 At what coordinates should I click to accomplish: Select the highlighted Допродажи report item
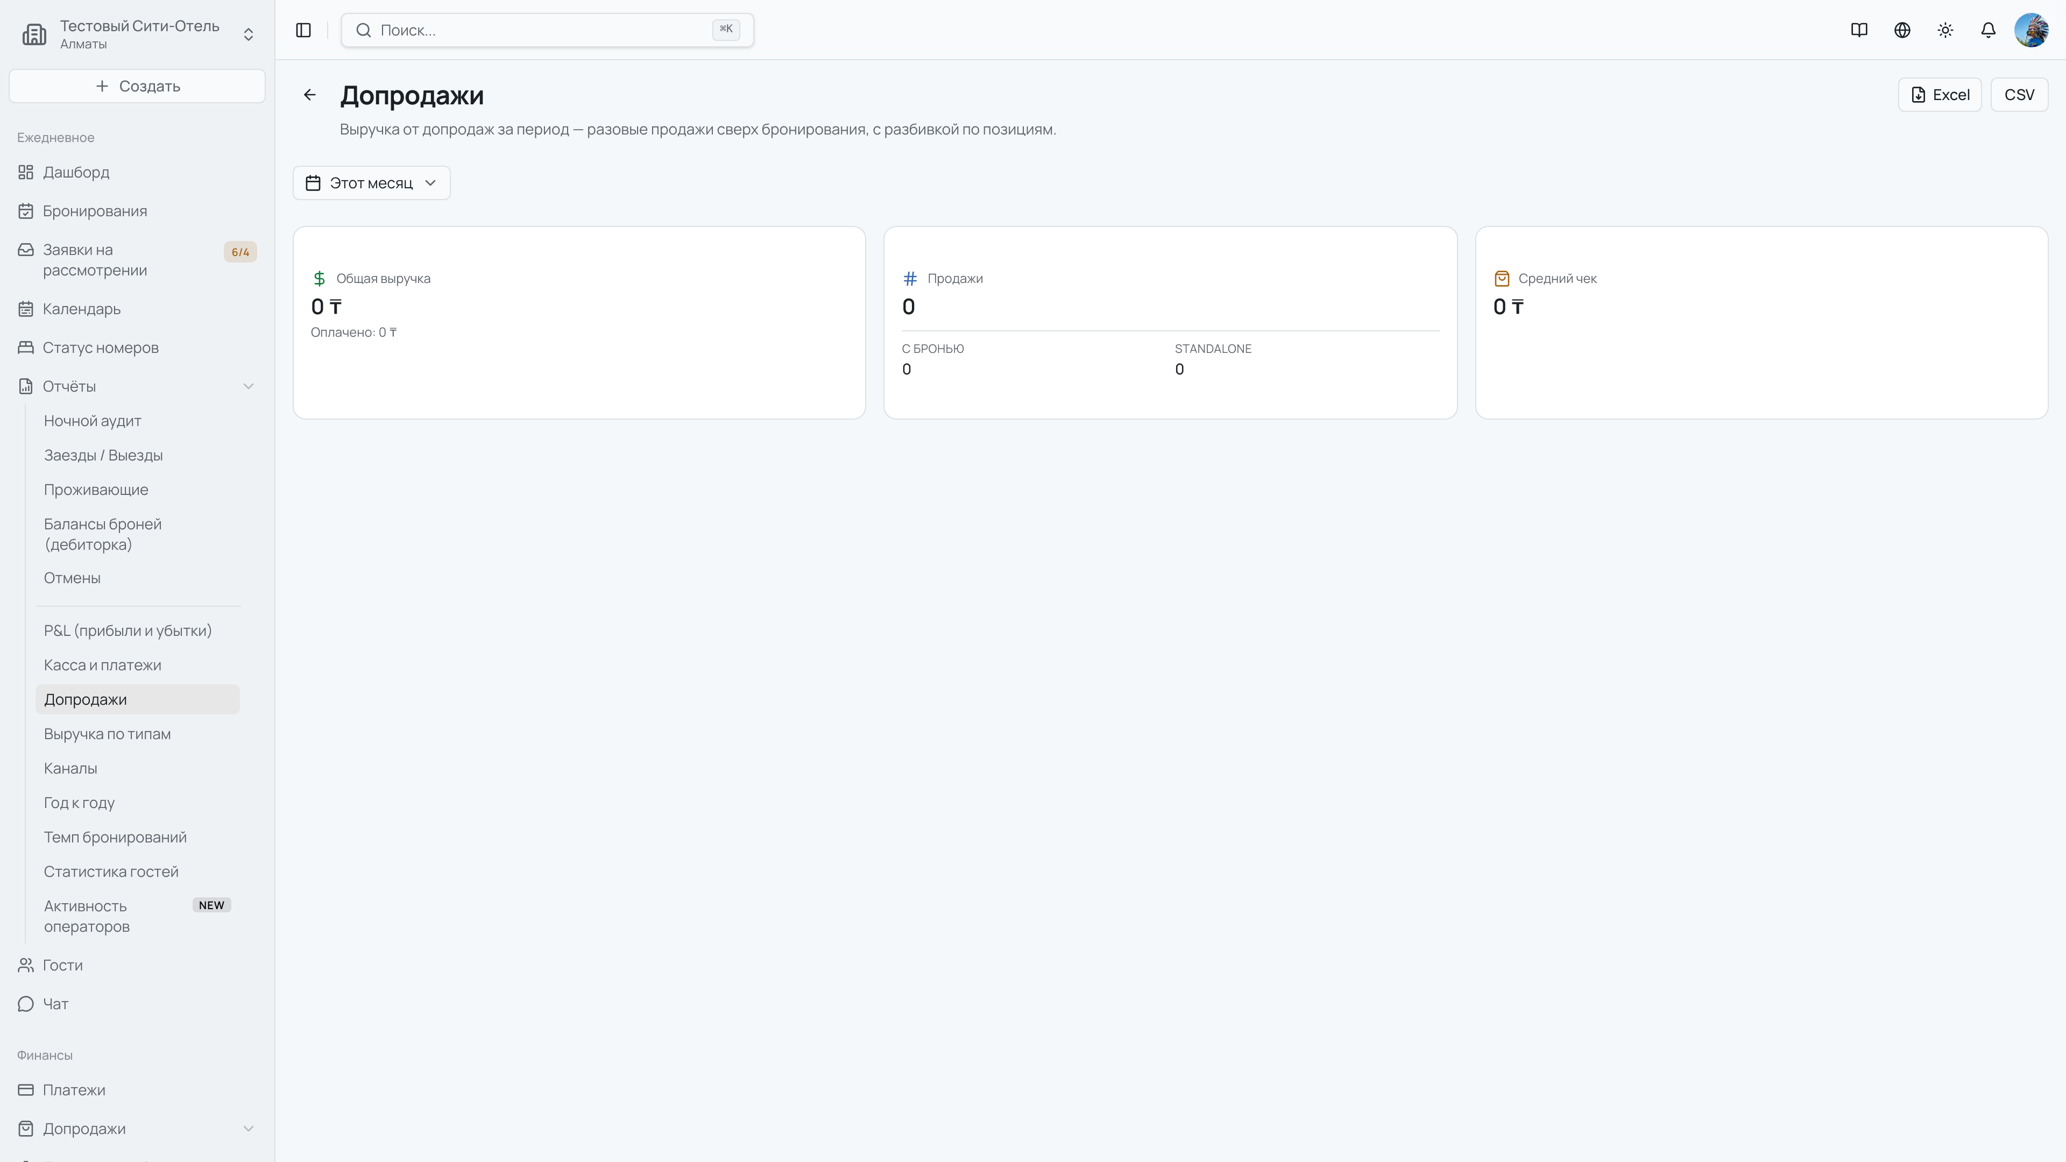coord(137,699)
